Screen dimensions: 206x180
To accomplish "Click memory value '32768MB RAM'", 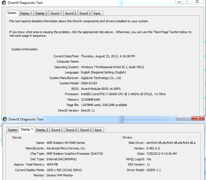I will pyautogui.click(x=91, y=100).
